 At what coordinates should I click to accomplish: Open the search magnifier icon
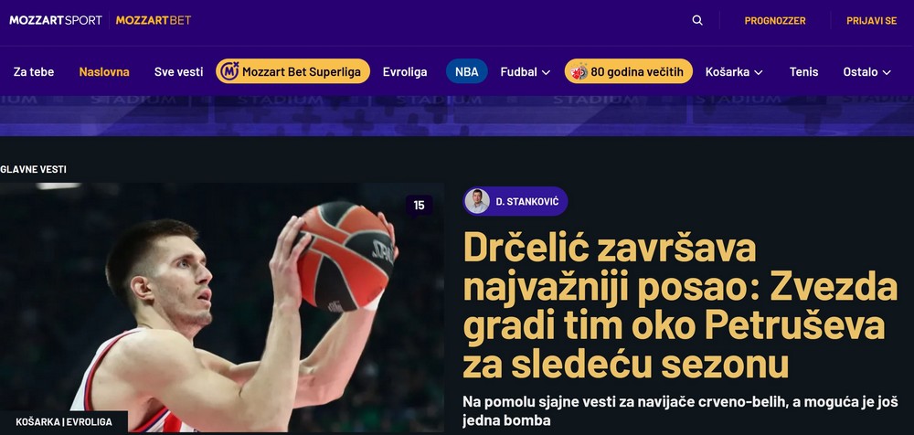[697, 20]
